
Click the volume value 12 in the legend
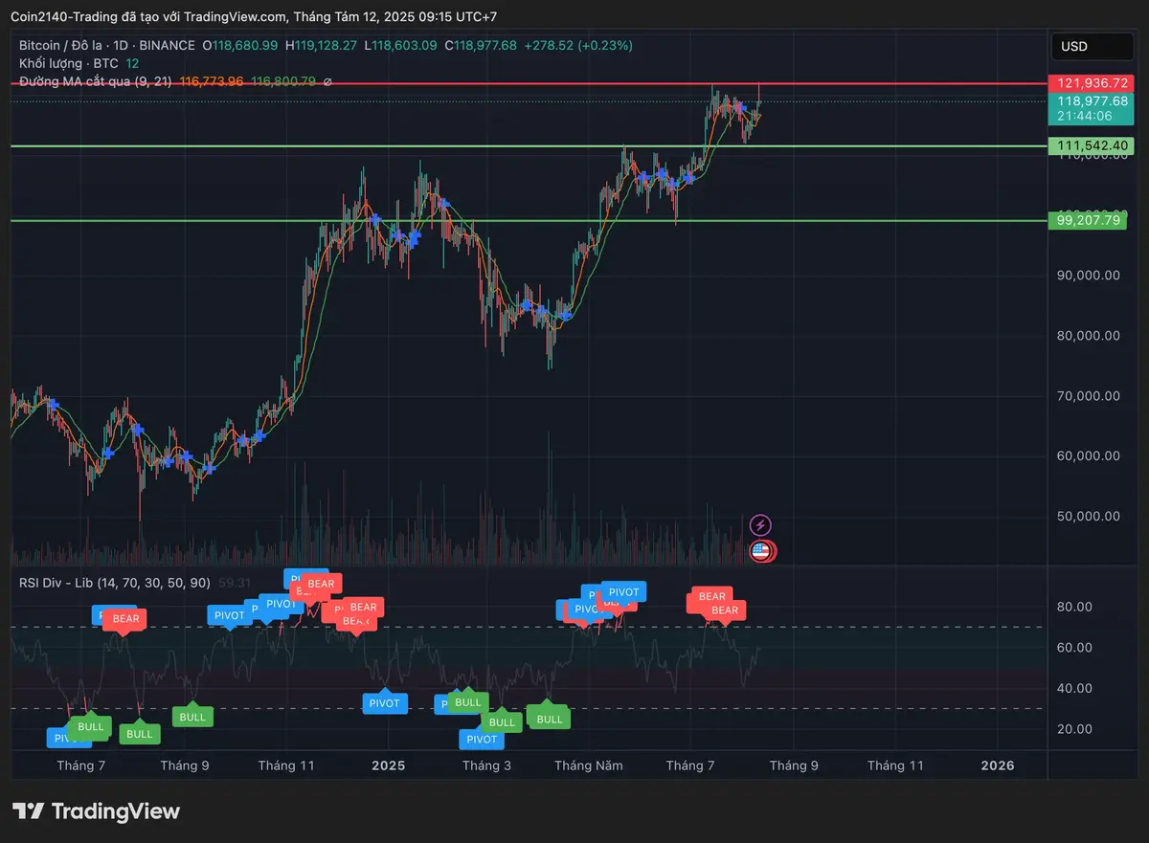pyautogui.click(x=132, y=63)
